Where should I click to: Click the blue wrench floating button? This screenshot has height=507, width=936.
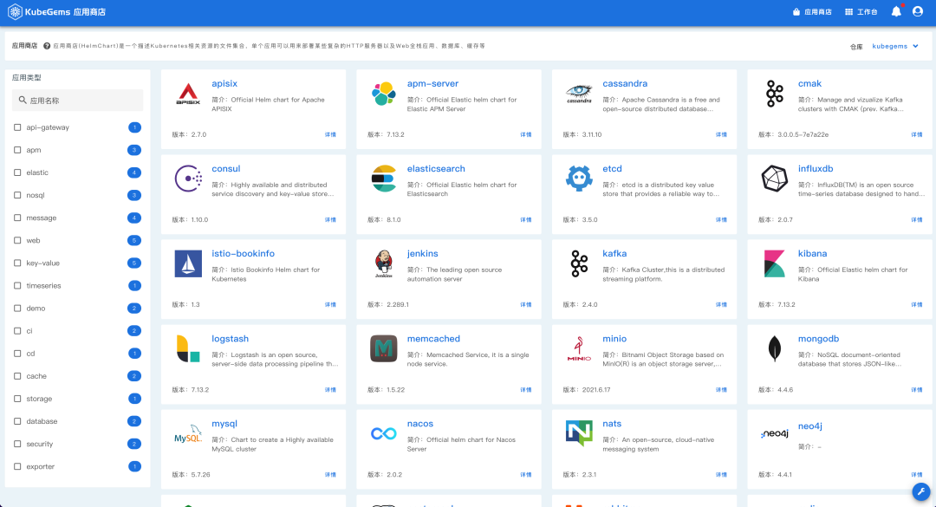(921, 491)
